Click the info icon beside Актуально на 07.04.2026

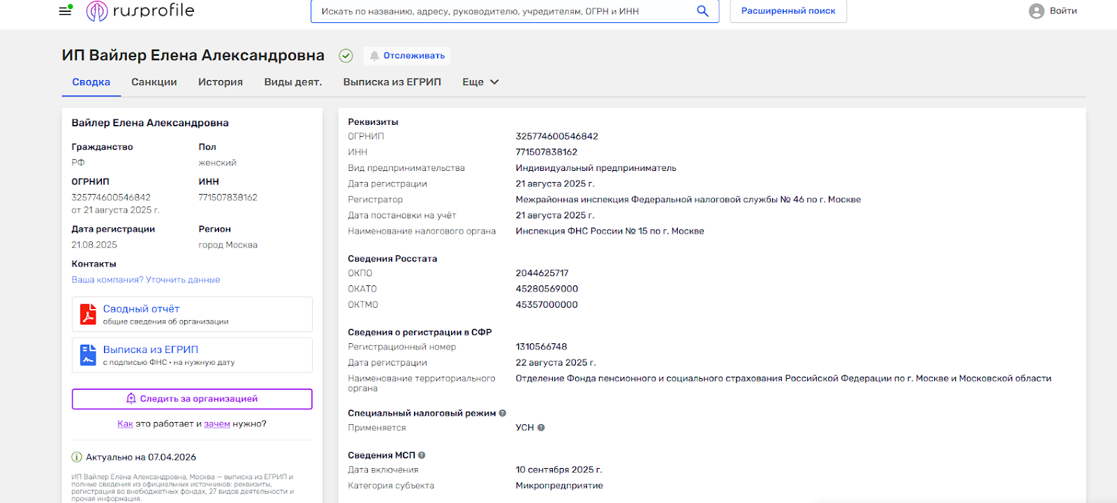[x=77, y=457]
